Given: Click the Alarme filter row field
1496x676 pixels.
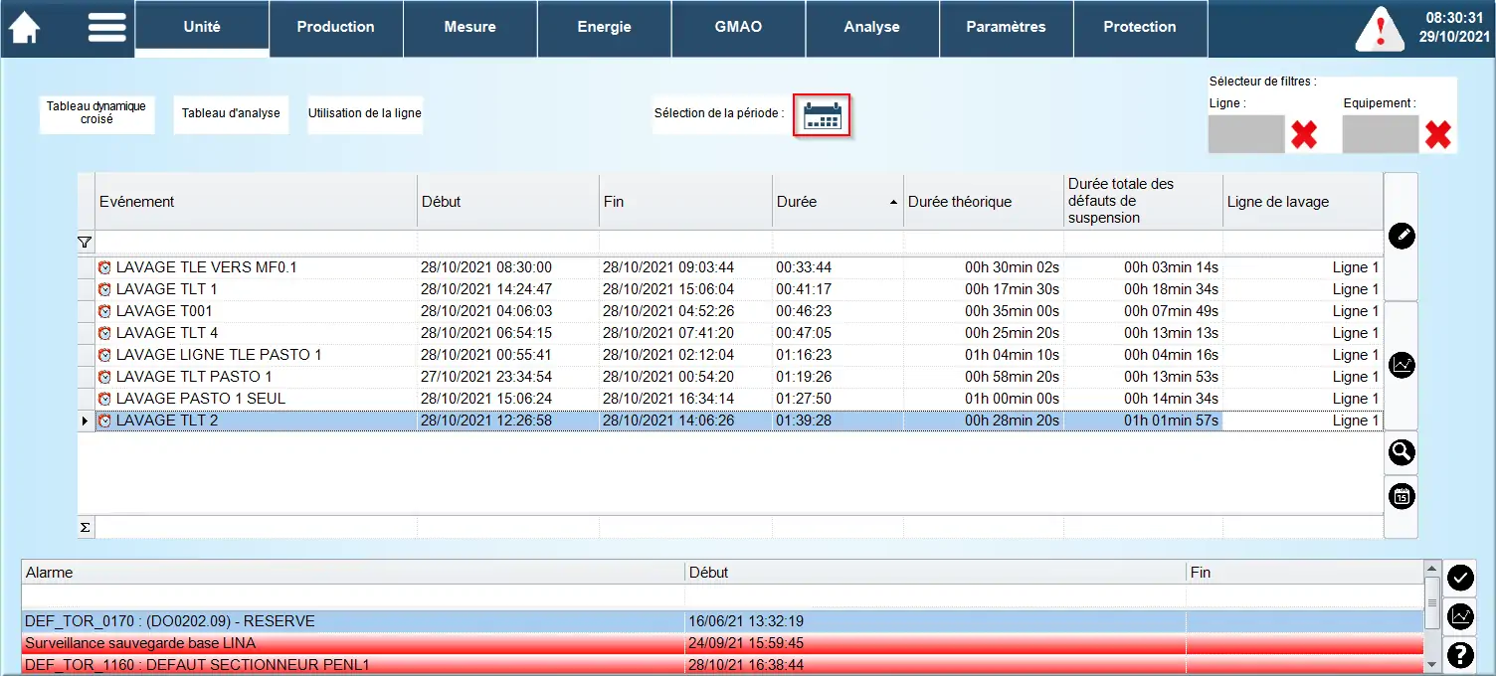Looking at the screenshot, I should pos(353,596).
